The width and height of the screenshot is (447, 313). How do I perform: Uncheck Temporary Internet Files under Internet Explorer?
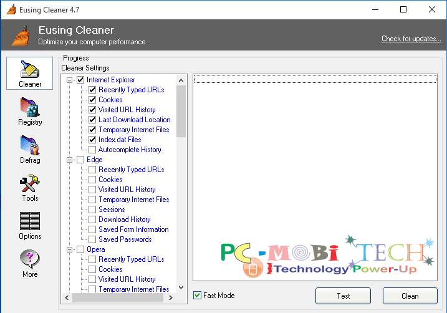coord(92,130)
